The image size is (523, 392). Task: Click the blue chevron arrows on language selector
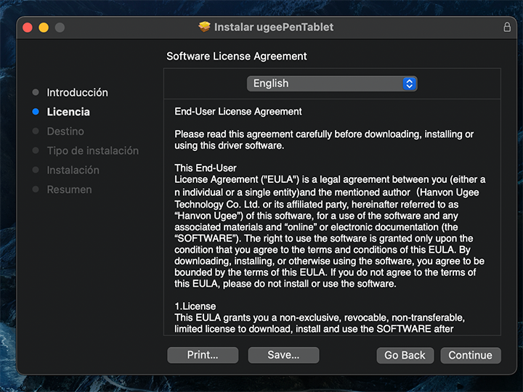tap(410, 83)
